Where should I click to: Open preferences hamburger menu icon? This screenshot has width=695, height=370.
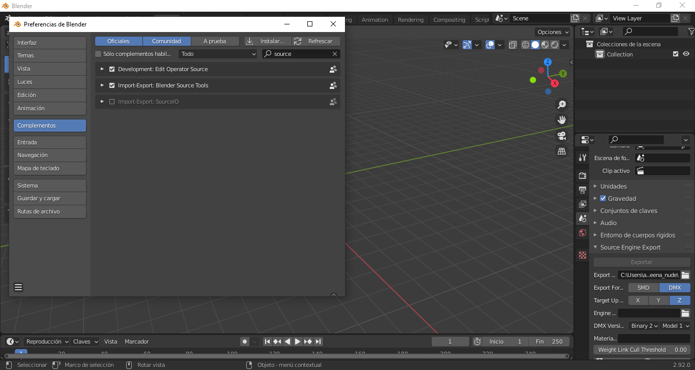pyautogui.click(x=18, y=287)
